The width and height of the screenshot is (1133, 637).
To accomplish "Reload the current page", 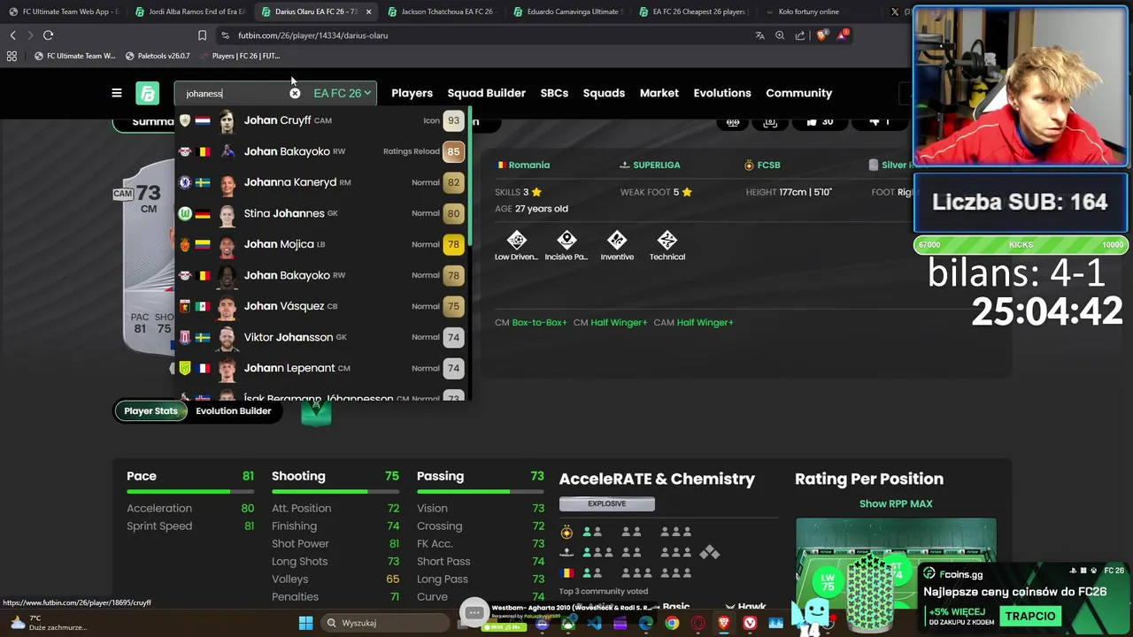I will point(48,35).
